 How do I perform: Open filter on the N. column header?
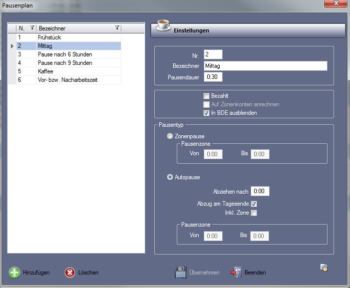[x=32, y=28]
